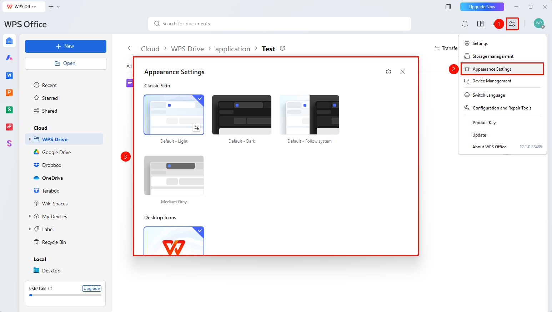
Task: Click the storage Upgrade button
Action: (92, 288)
